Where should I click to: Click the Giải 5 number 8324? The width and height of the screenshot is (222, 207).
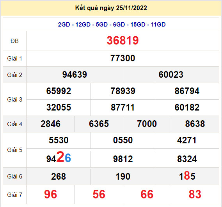tap(187, 159)
